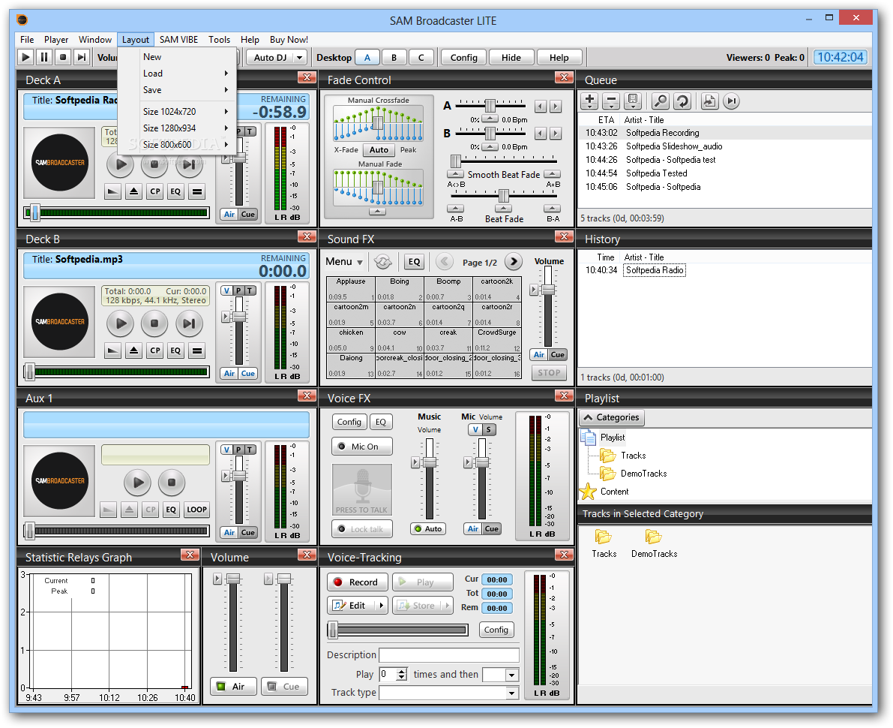Click the remove tracks minus icon in Queue

click(611, 101)
